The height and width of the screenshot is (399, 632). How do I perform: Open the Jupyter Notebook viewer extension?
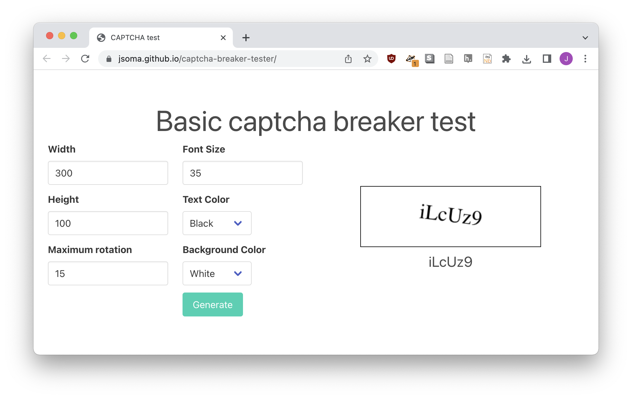pyautogui.click(x=487, y=59)
